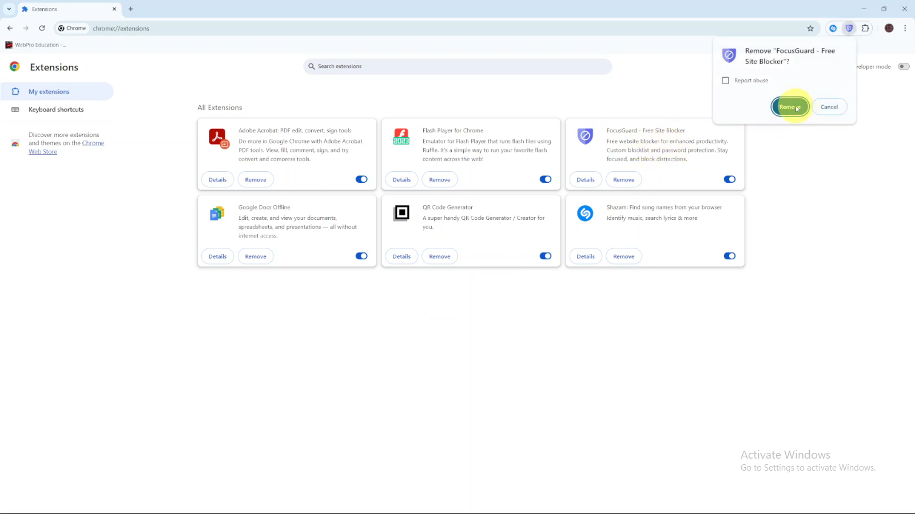
Task: Click the Google Docs Offline icon
Action: pyautogui.click(x=217, y=214)
